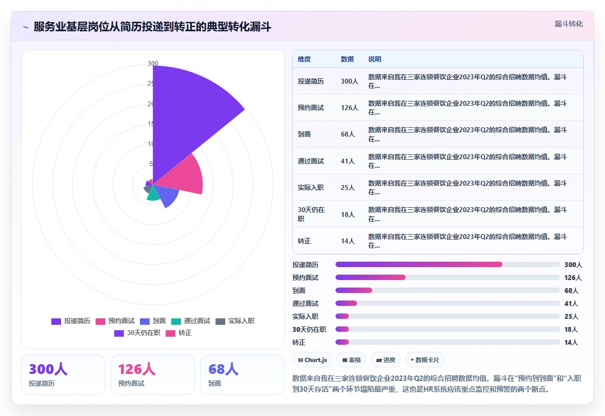Select the 到面 table row label
This screenshot has width=605, height=416.
coord(304,134)
